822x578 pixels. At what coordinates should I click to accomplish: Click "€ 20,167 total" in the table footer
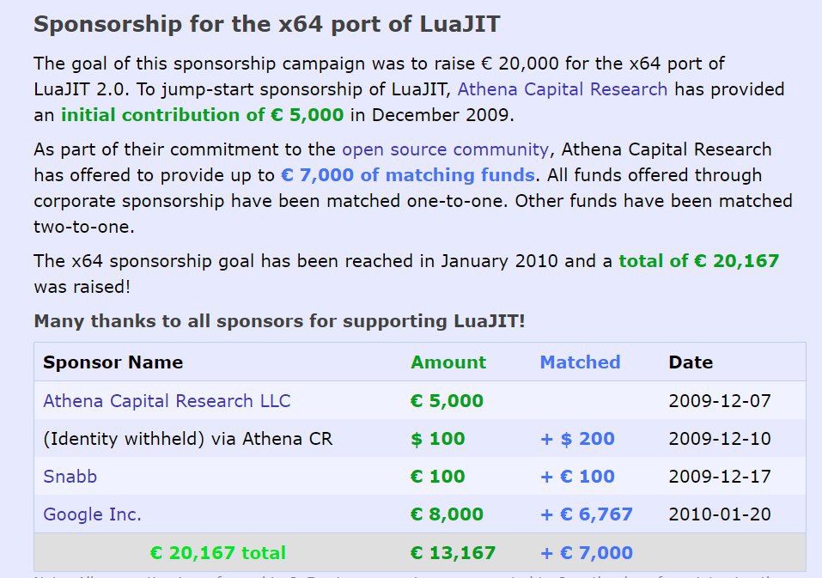coord(217,553)
